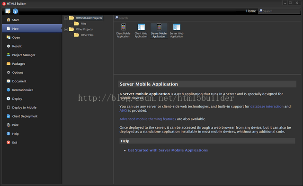Open the AJAX link

(x=123, y=110)
